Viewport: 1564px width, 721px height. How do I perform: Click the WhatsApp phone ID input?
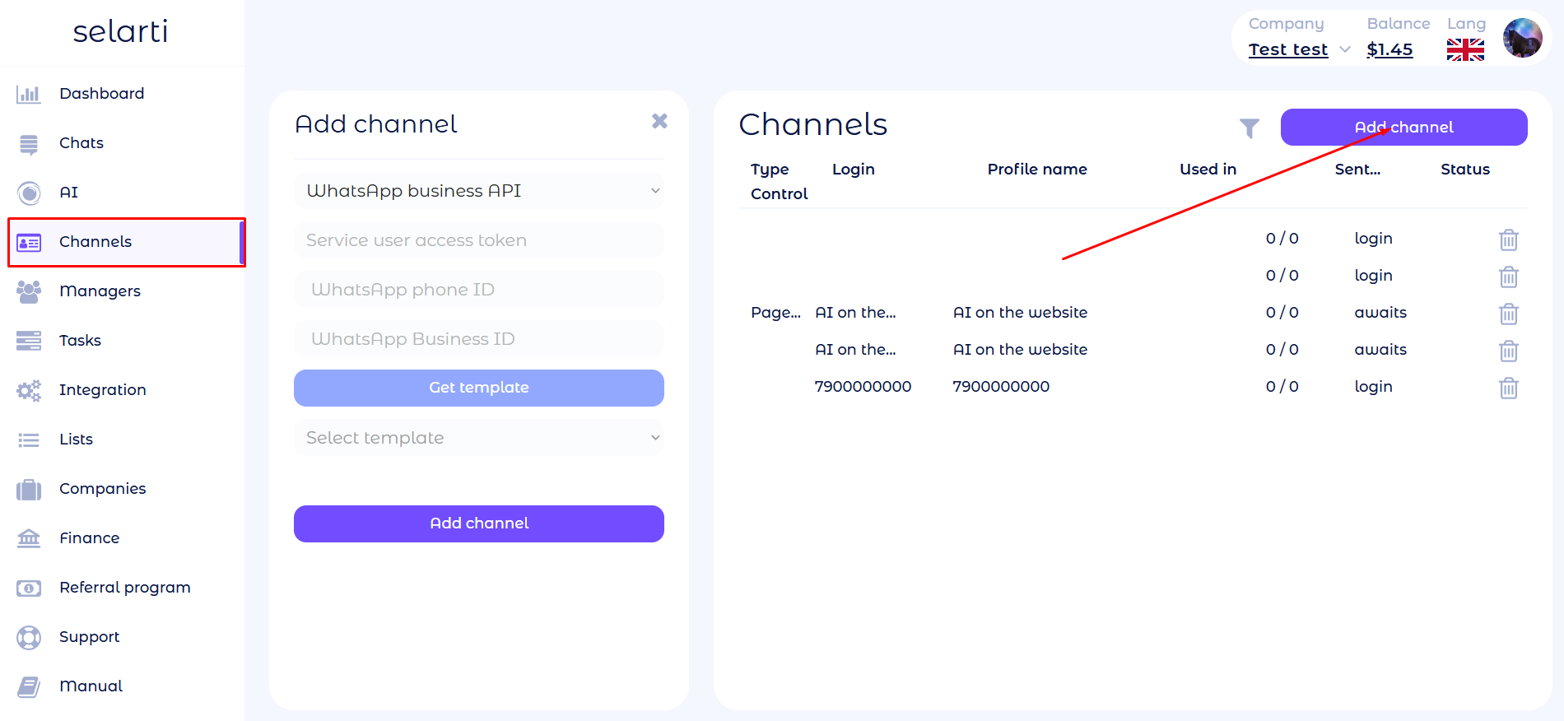click(478, 290)
